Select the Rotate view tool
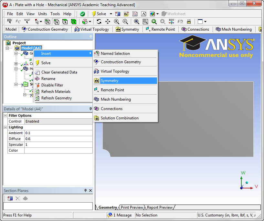 click(99, 22)
